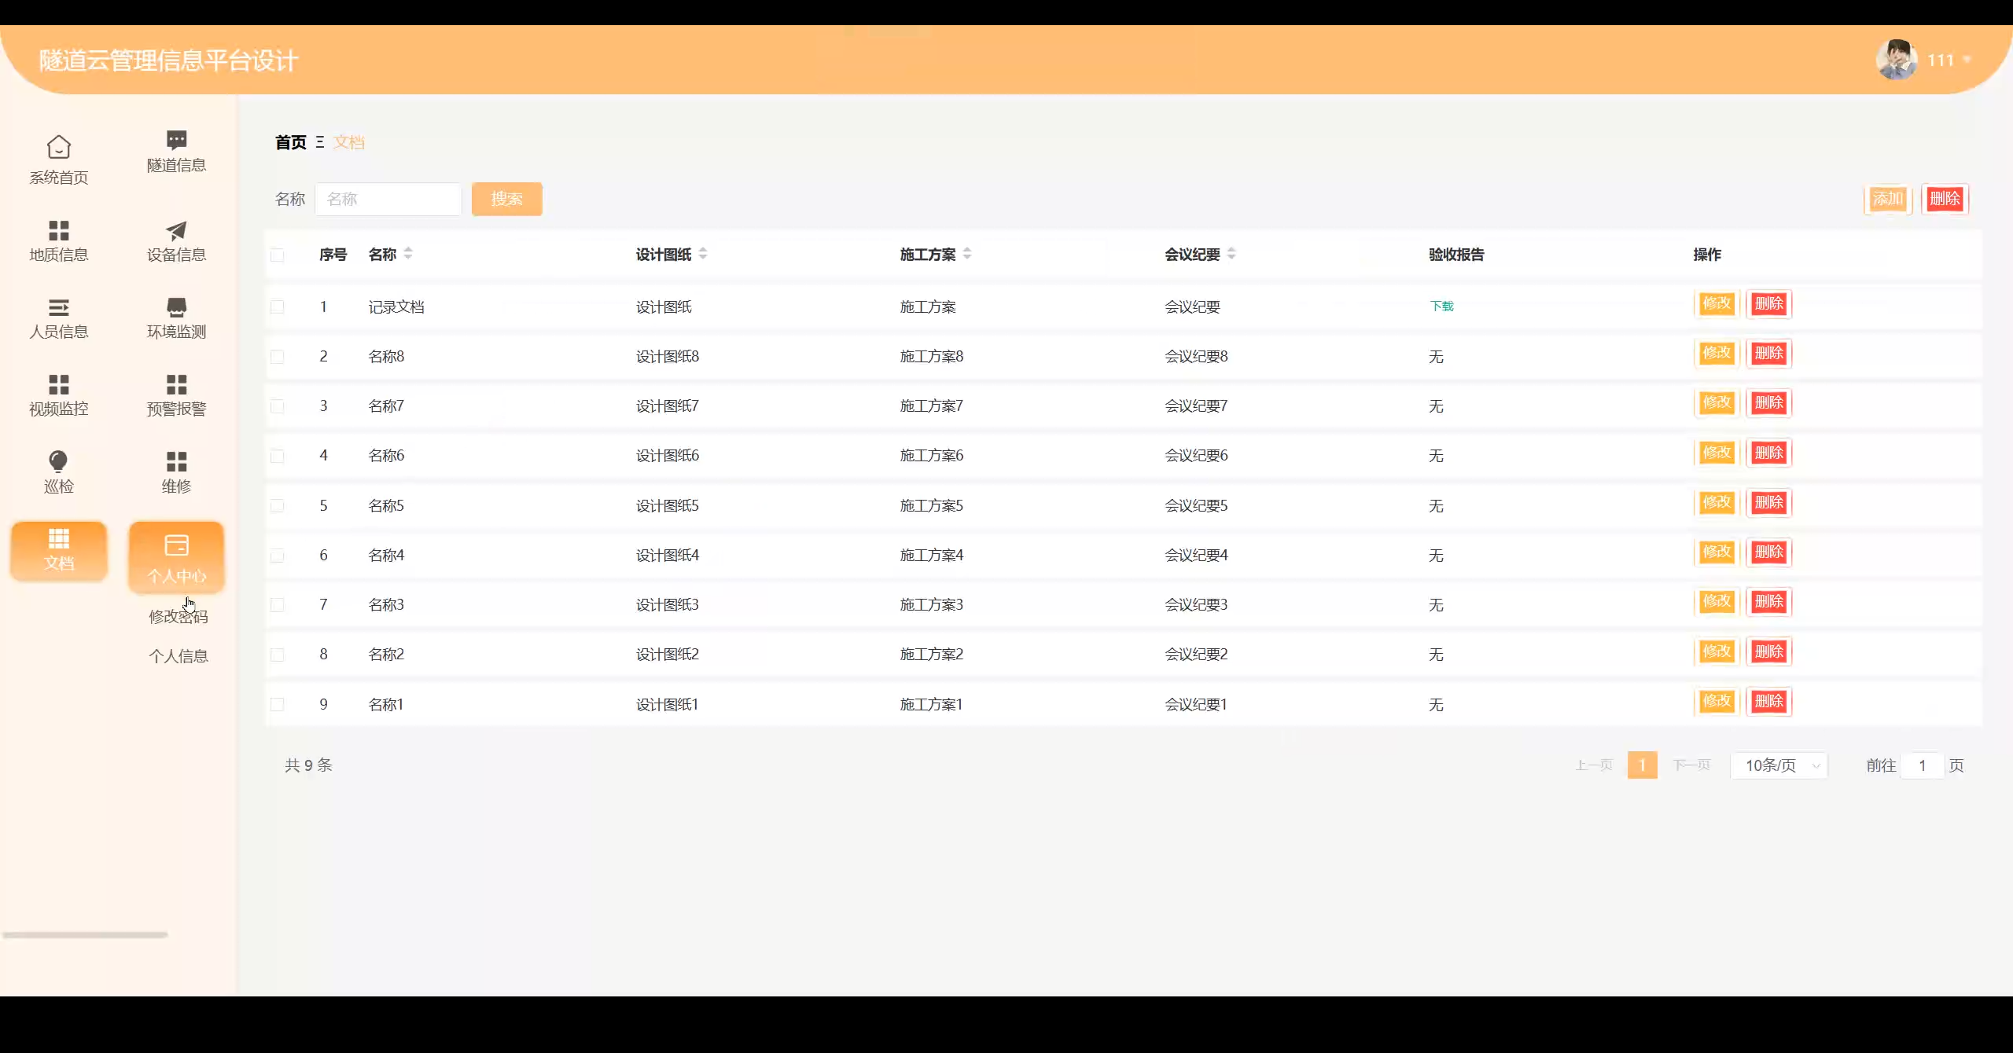This screenshot has height=1053, width=2013.
Task: Toggle the select-all header checkbox
Action: pos(278,255)
